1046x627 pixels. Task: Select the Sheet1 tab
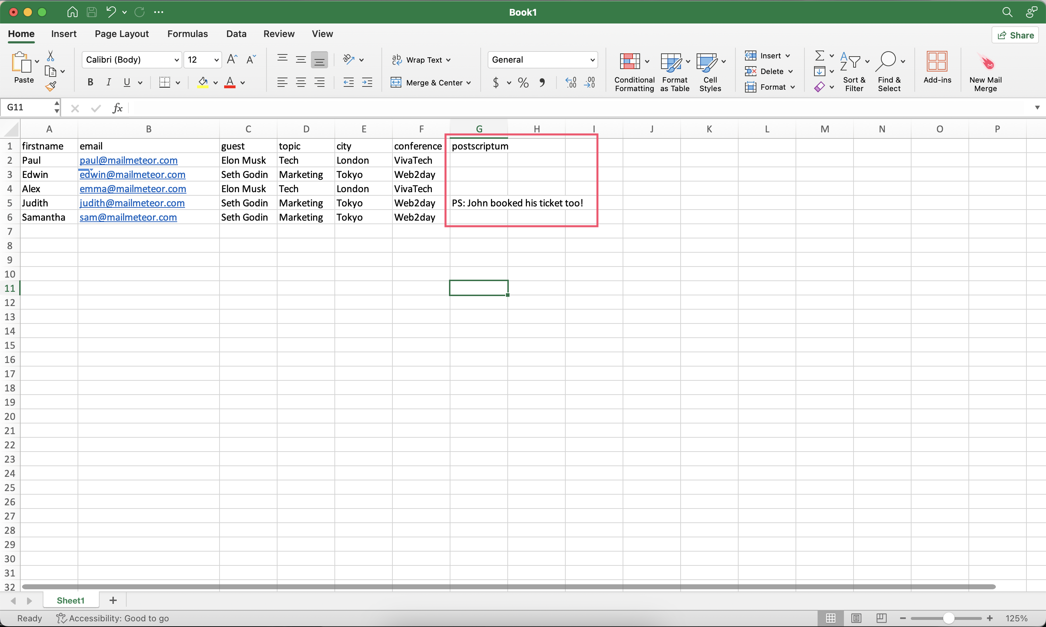coord(70,600)
